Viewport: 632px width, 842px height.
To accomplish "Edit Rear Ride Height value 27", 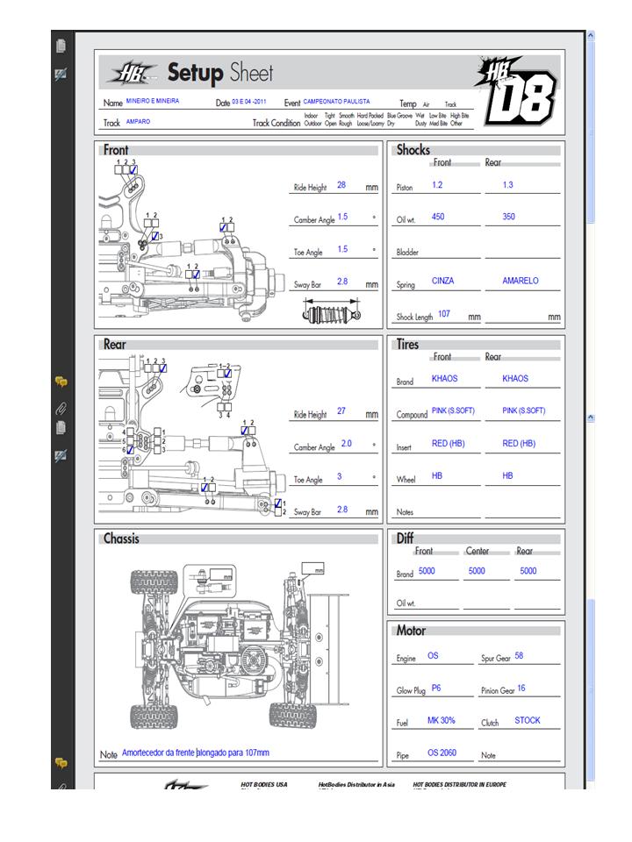I will coord(341,410).
